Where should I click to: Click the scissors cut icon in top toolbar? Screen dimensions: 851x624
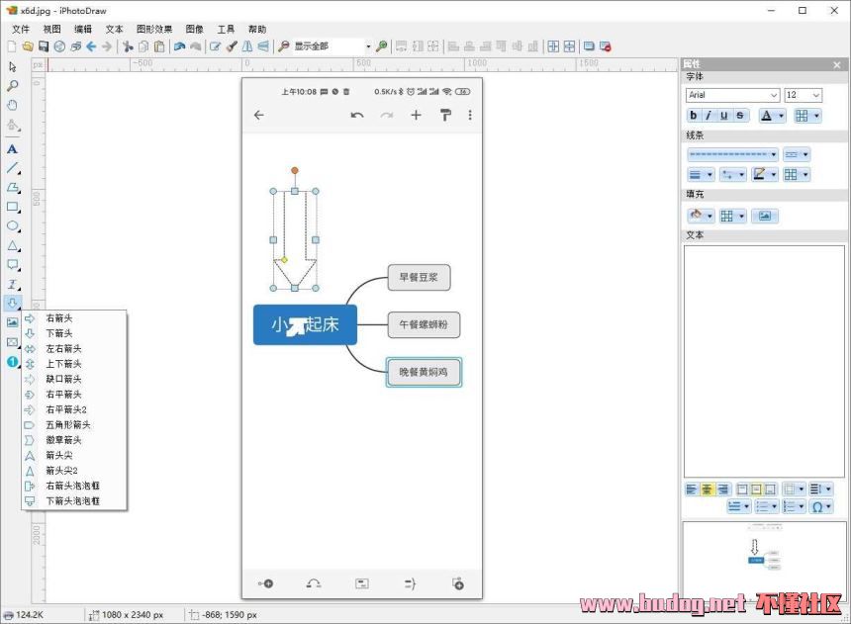(128, 46)
